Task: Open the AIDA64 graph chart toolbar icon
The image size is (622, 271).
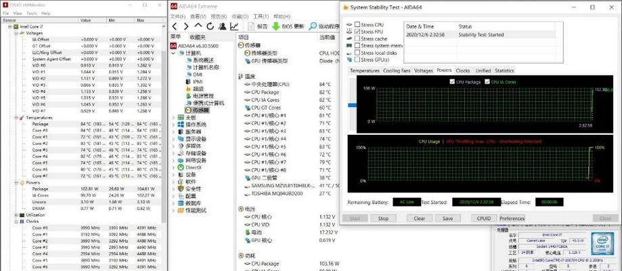Action: point(234,26)
